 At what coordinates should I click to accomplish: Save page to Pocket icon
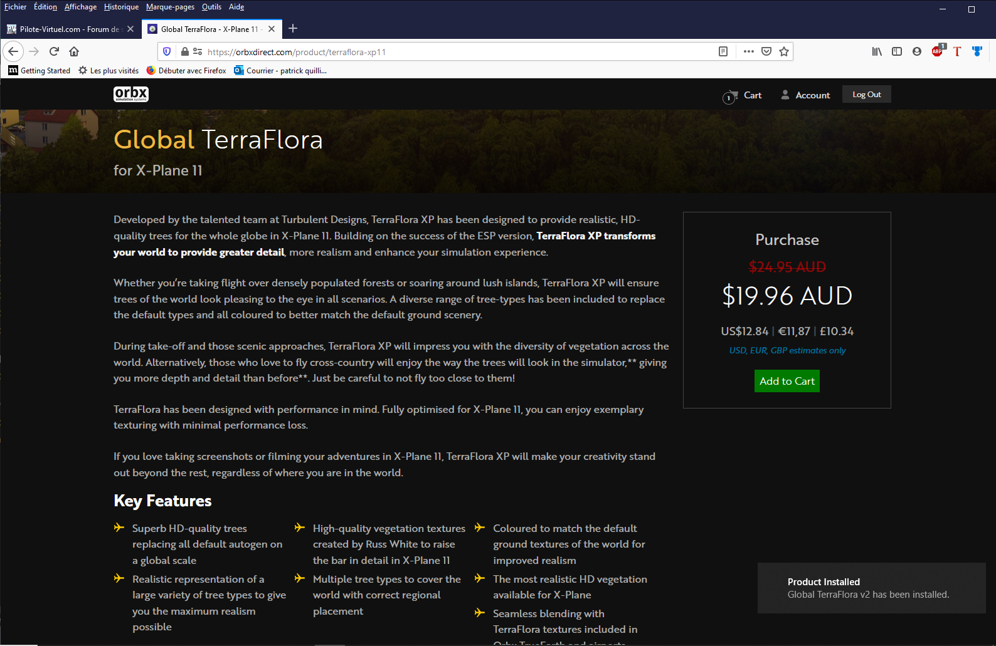(x=766, y=51)
